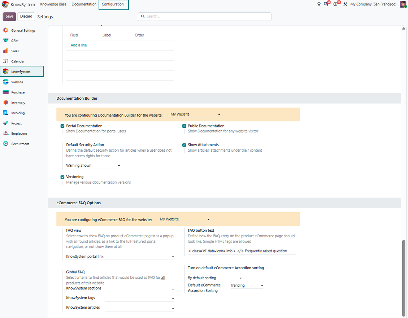The height and width of the screenshot is (318, 408).
Task: Click the CRM app icon
Action: pos(5,40)
